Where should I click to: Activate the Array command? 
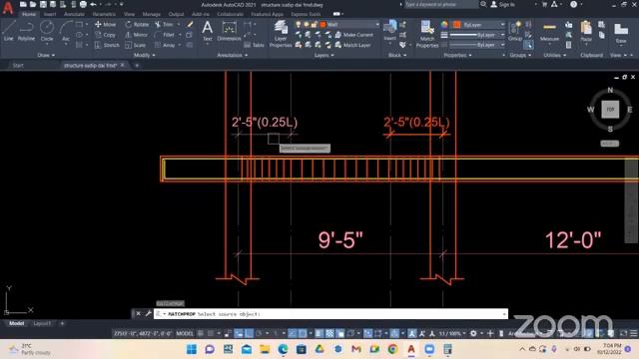tap(165, 45)
